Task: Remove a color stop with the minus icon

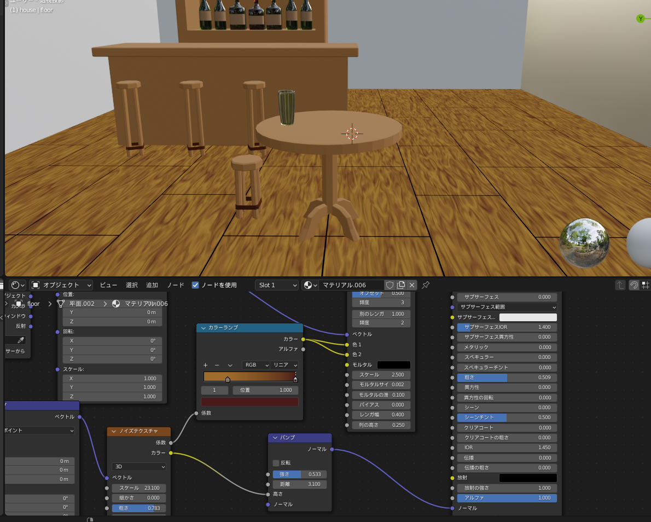Action: coord(217,365)
